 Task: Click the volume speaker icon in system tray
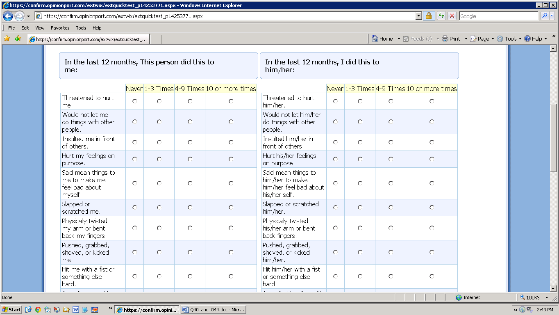(529, 310)
